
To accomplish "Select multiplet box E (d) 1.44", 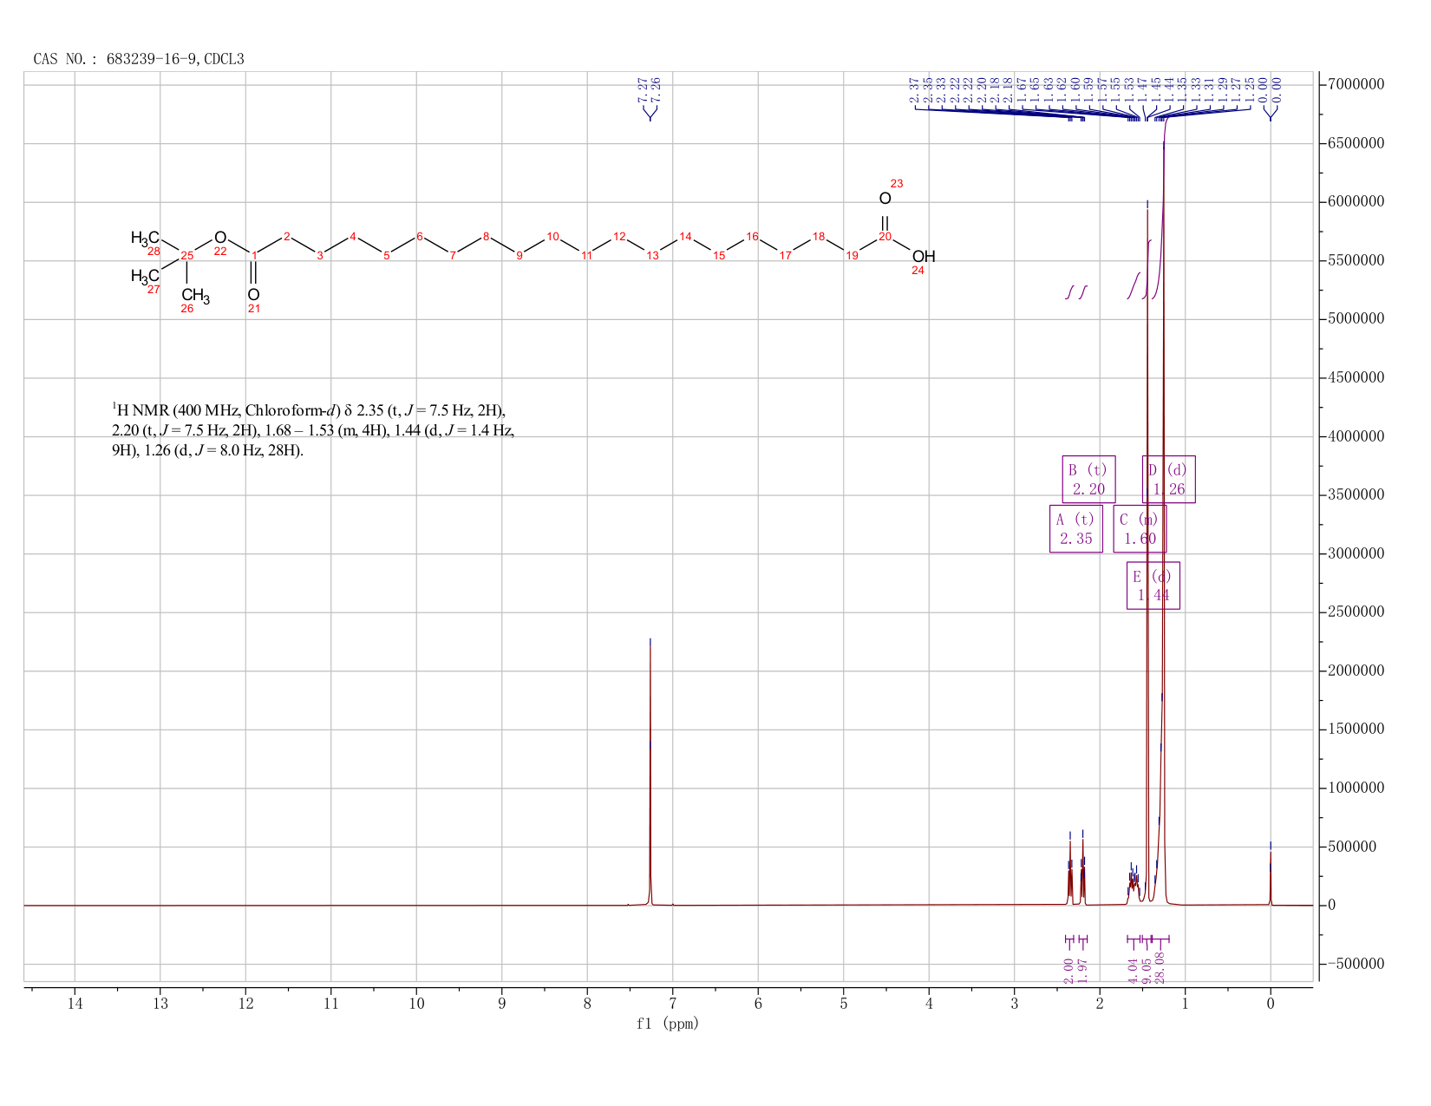I will click(1153, 586).
